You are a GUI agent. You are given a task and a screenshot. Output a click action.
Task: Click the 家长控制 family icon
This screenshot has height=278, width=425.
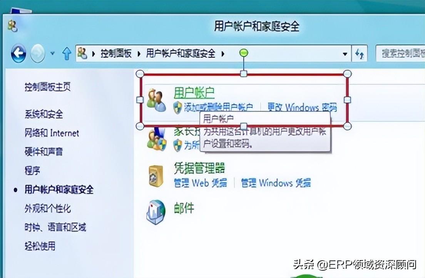coord(156,139)
